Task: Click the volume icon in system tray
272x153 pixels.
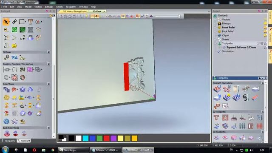Action: [251, 150]
